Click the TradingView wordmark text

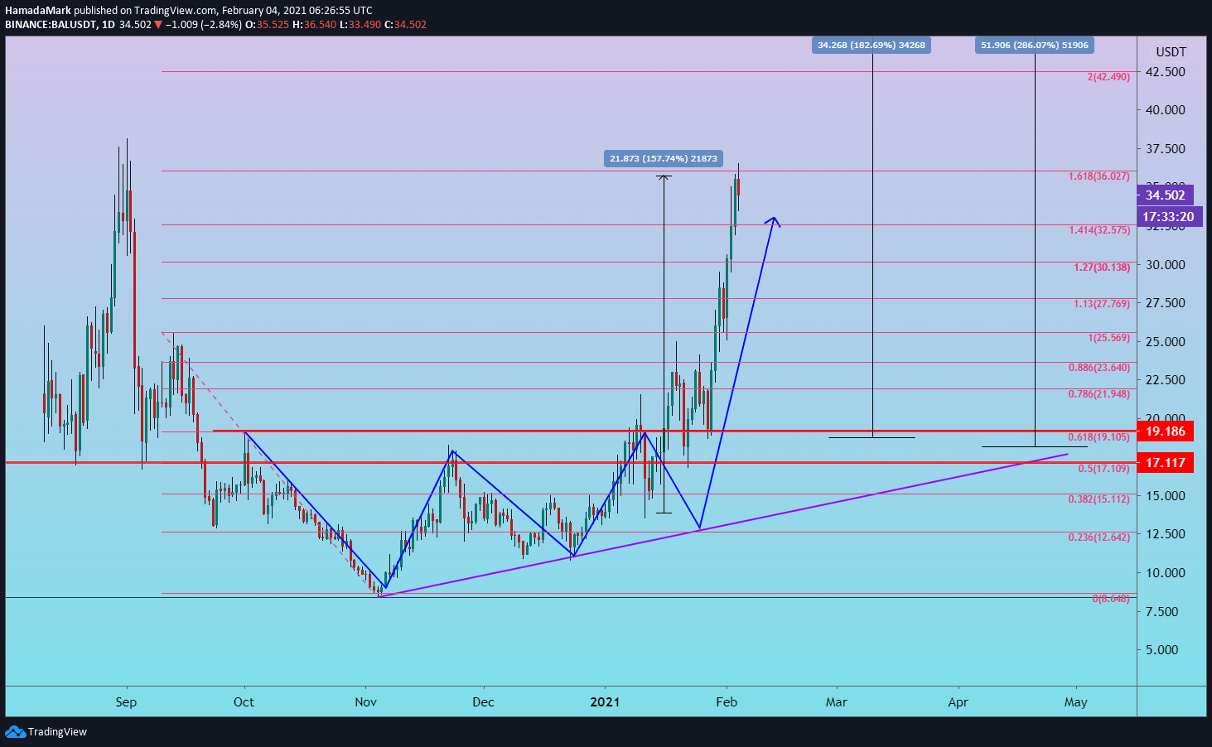click(57, 732)
